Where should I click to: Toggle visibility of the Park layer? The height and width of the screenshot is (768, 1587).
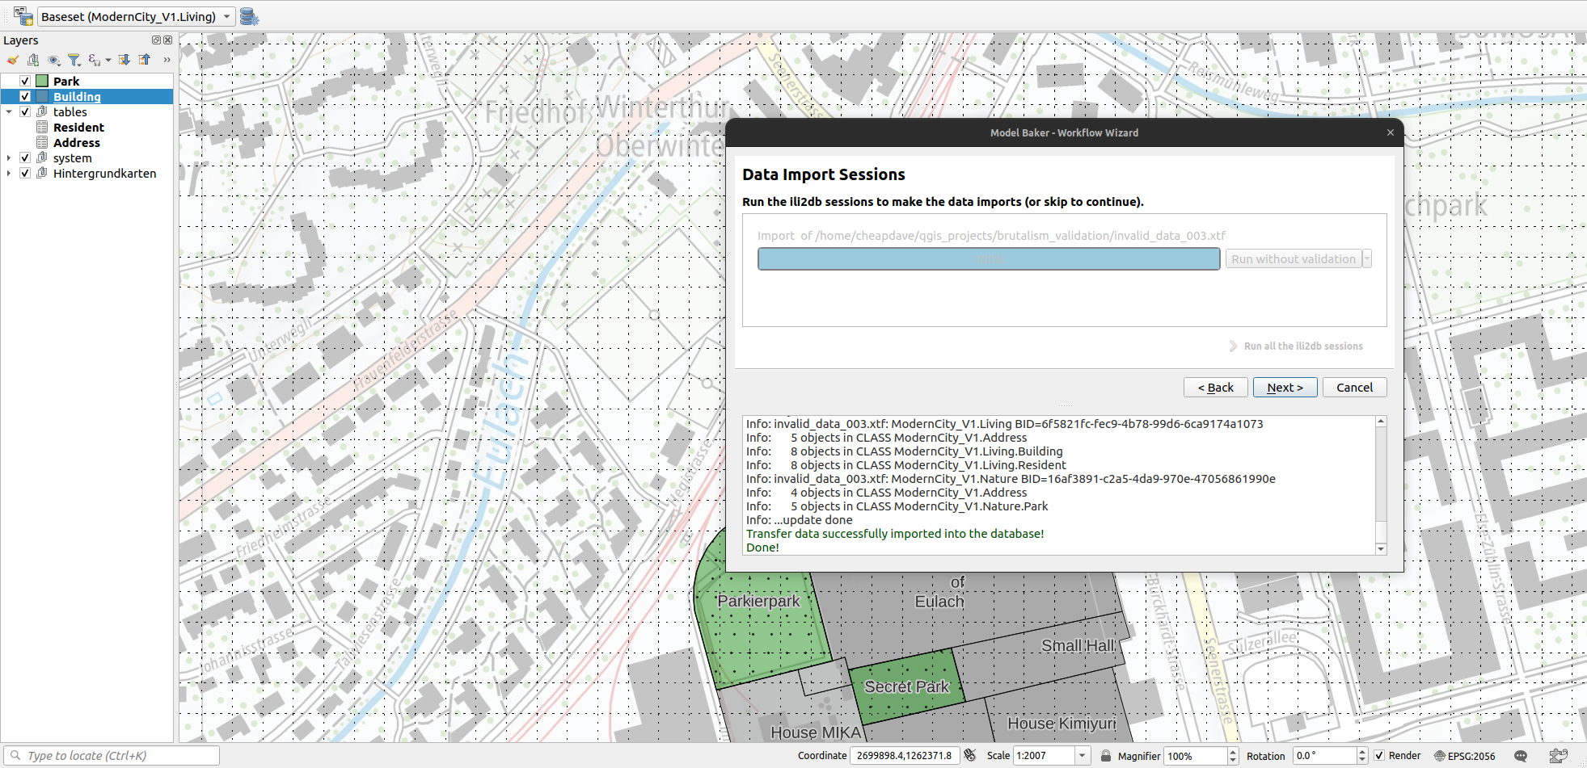25,81
